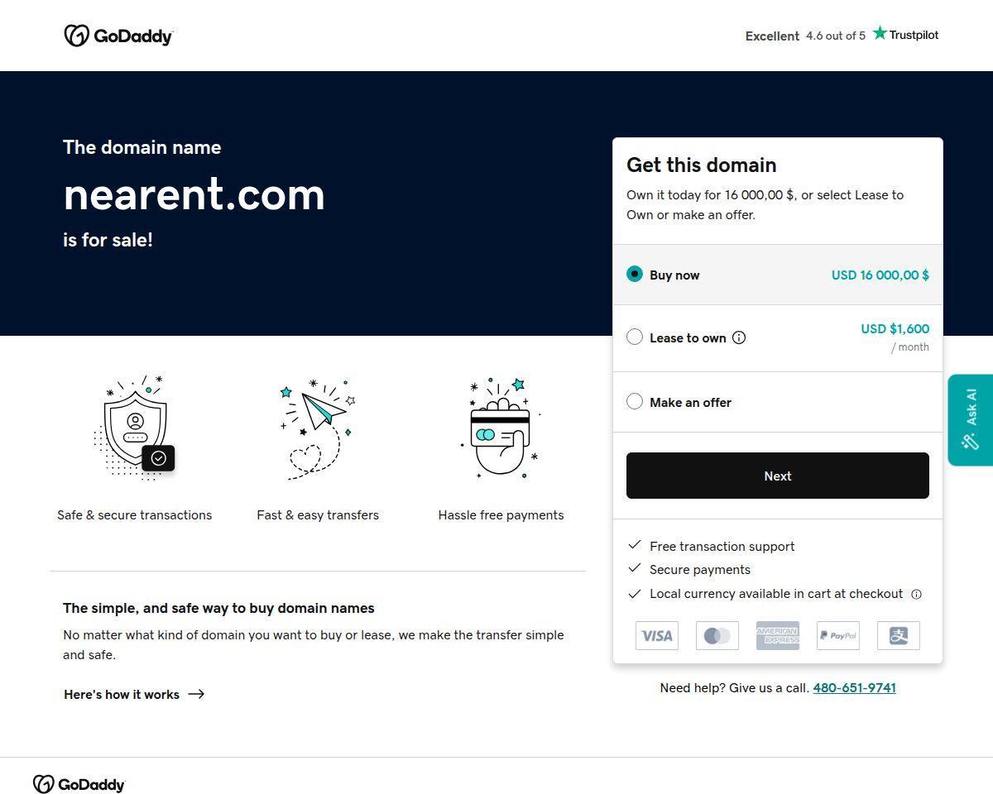Click the info icon beside Lease to own
Screen dimensions: 993x794
739,337
